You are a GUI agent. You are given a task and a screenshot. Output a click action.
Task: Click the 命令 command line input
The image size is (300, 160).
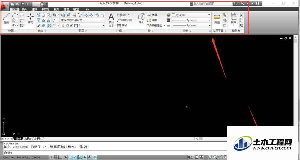pos(115,153)
